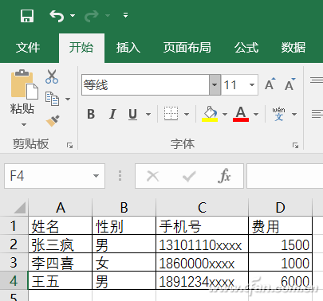Confirm entry with the checkmark icon
323x301 pixels.
click(x=189, y=176)
